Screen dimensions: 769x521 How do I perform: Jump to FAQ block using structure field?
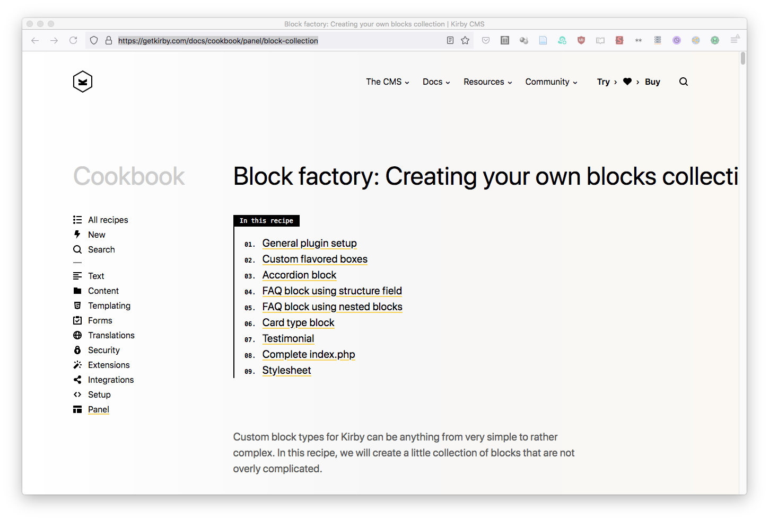coord(332,291)
